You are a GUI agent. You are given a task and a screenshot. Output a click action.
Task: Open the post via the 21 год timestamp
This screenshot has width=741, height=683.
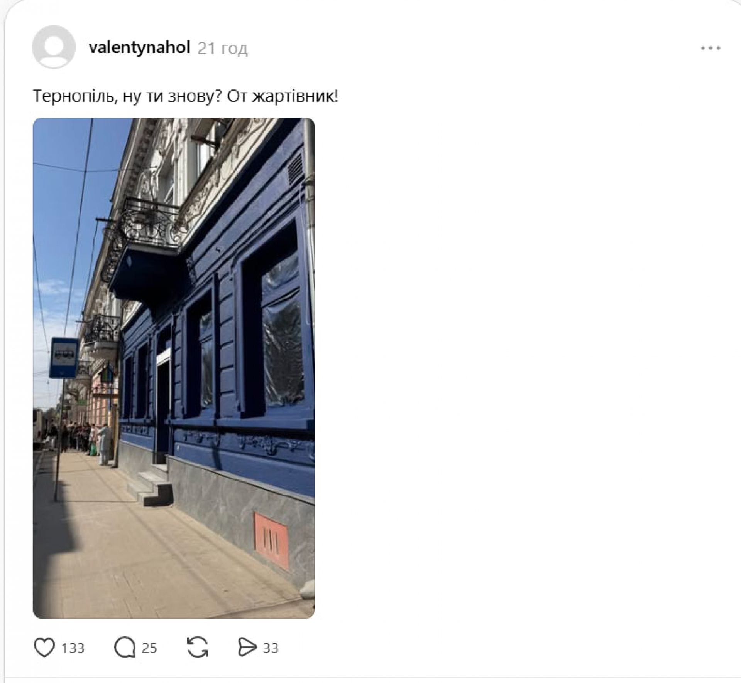tap(223, 49)
